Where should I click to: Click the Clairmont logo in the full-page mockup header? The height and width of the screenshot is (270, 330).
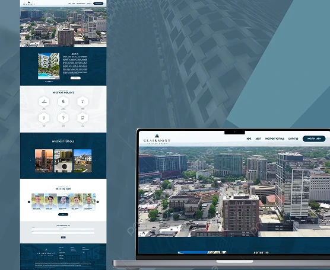[x=29, y=4]
